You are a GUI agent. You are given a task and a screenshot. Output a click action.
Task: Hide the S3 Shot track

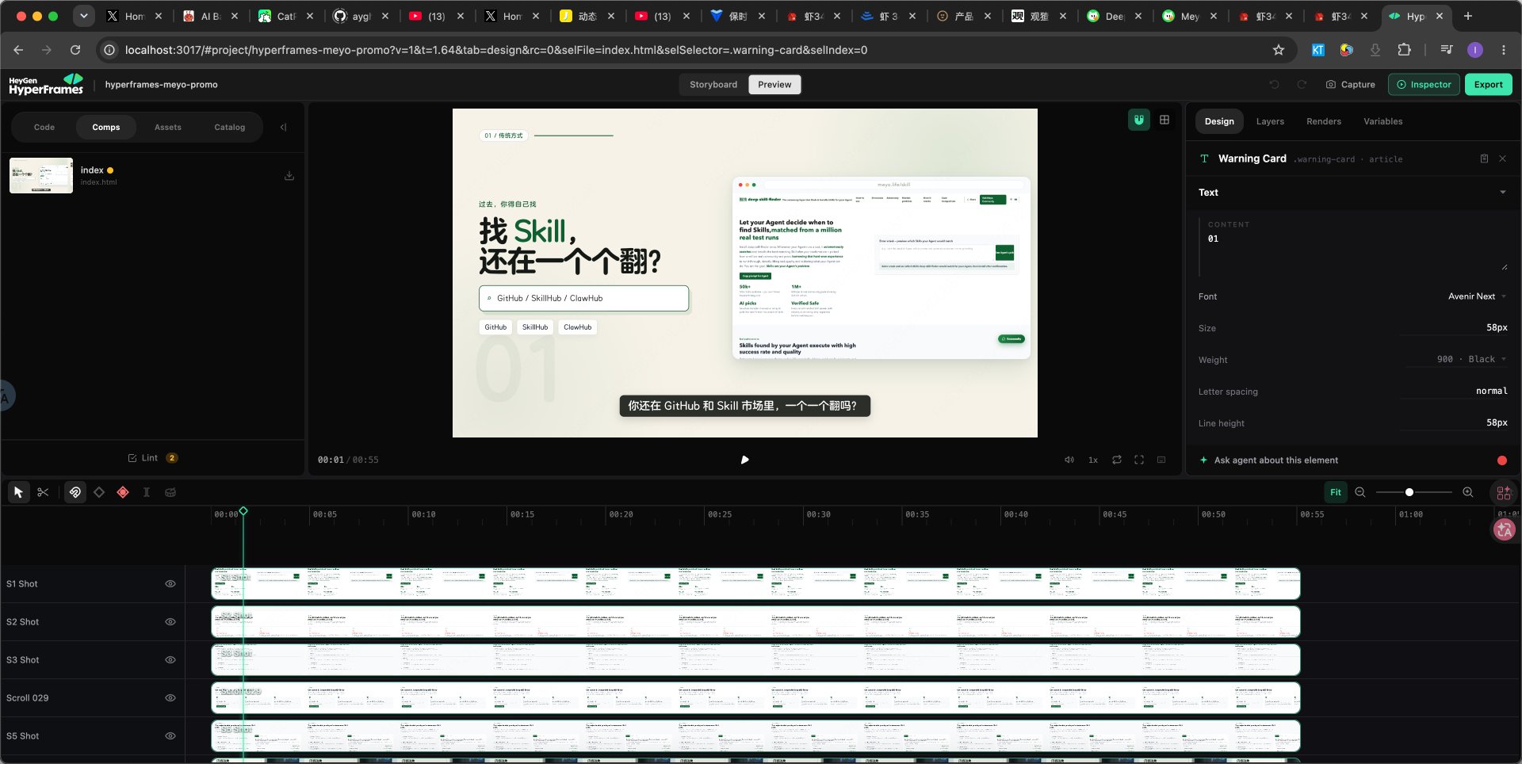pyautogui.click(x=170, y=660)
